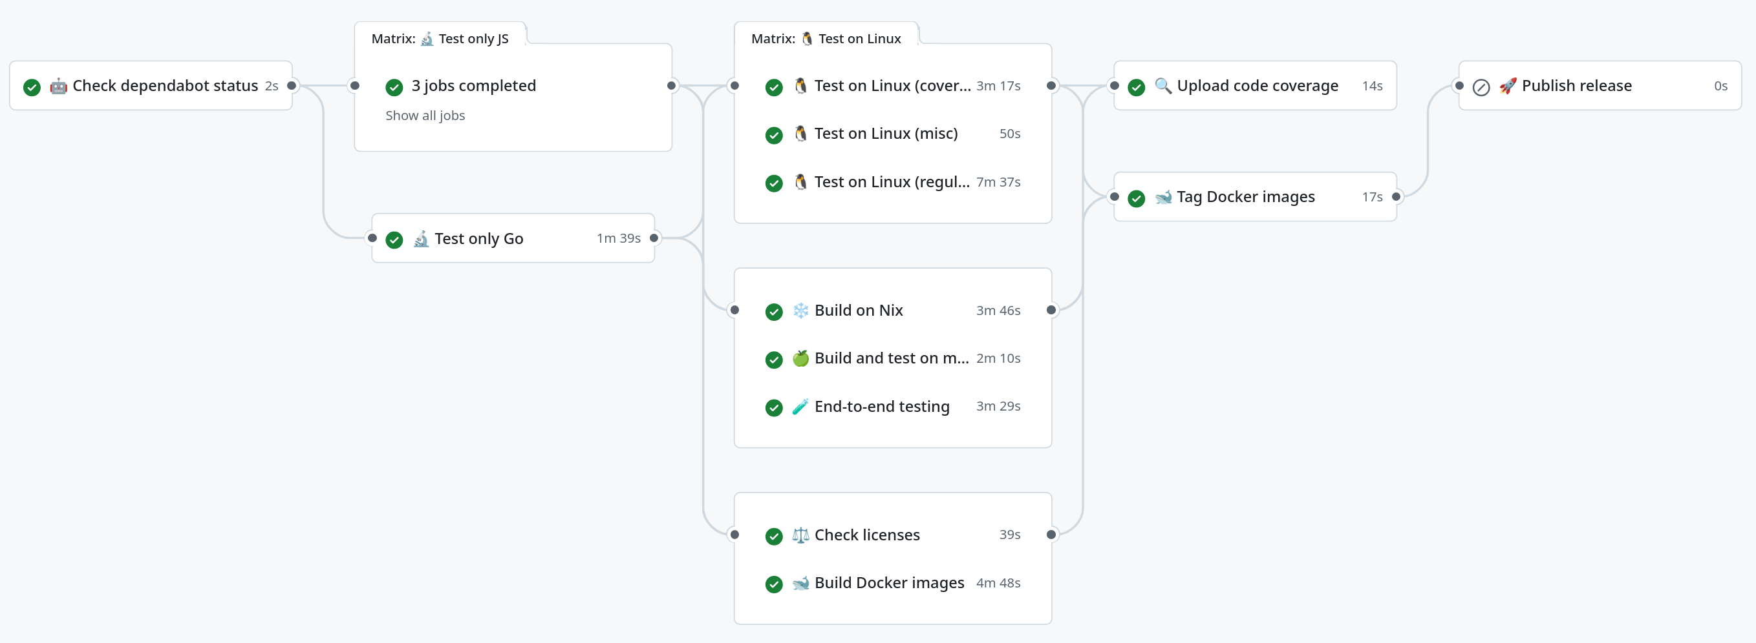Click the magnifier icon on Upload code coverage
This screenshot has height=643, width=1756.
click(1164, 86)
